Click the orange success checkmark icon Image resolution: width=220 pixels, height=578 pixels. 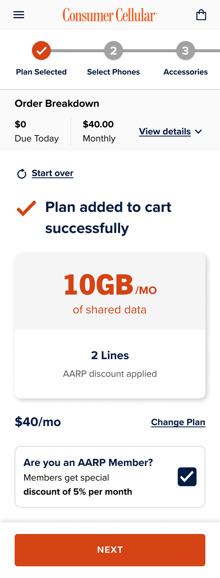pos(26,208)
